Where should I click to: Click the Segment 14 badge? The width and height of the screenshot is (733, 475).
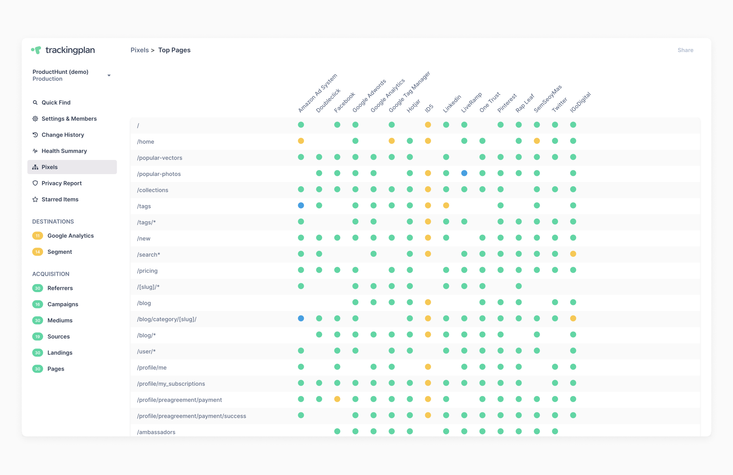point(38,252)
